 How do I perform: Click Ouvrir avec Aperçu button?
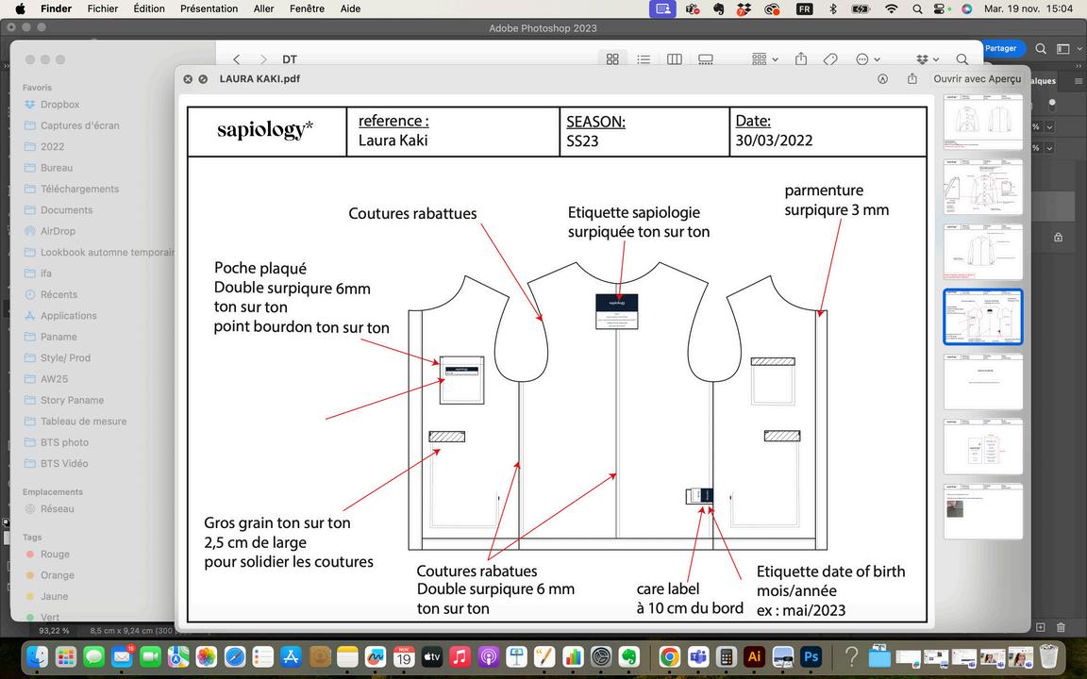(x=977, y=79)
